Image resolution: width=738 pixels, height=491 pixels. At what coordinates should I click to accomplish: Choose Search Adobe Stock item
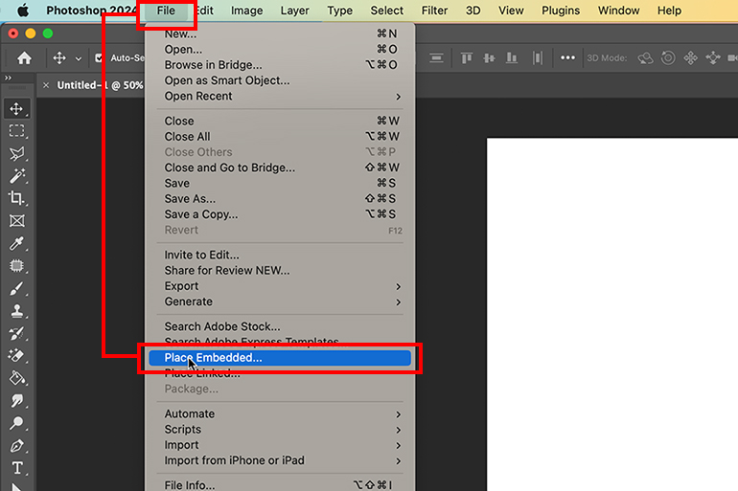pos(281,326)
